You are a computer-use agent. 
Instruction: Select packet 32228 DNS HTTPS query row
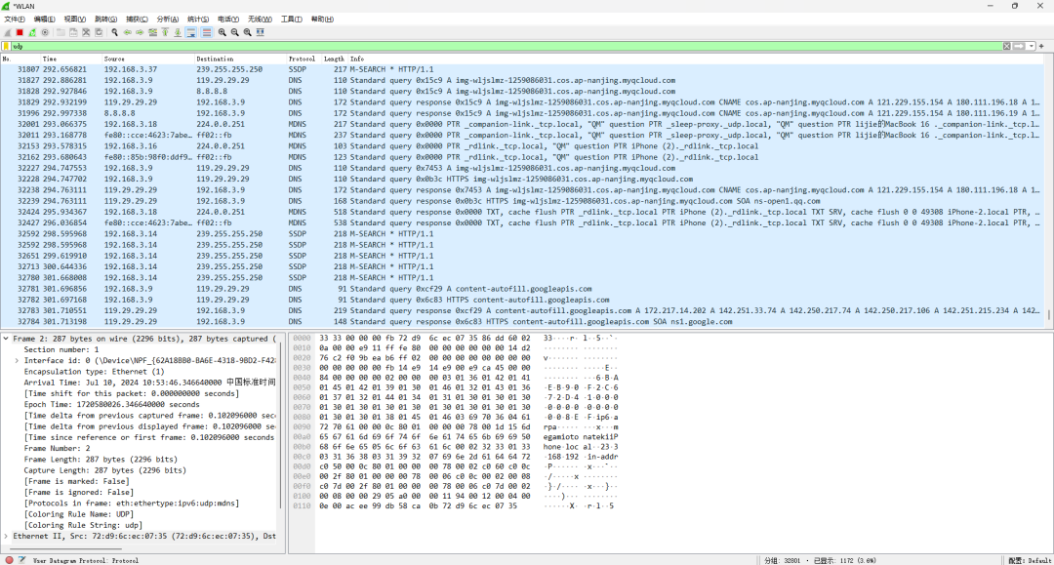click(521, 180)
